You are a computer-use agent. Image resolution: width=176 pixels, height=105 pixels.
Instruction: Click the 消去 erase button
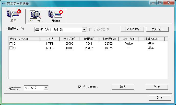click(123, 87)
